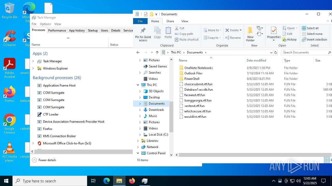Open CCleaner desktop shortcut
This screenshot has width=332, height=186.
coord(10,38)
